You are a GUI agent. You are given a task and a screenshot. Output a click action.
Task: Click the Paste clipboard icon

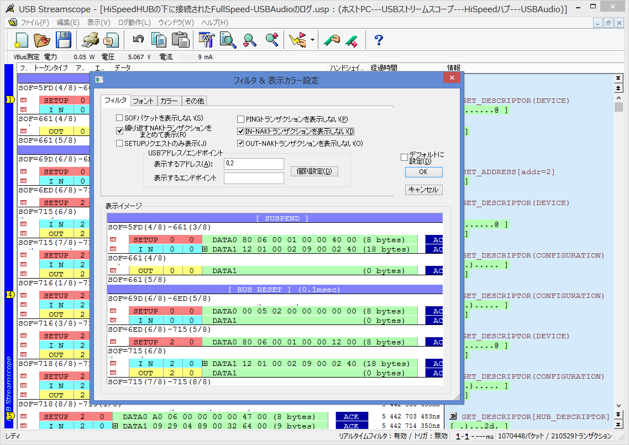[x=181, y=40]
